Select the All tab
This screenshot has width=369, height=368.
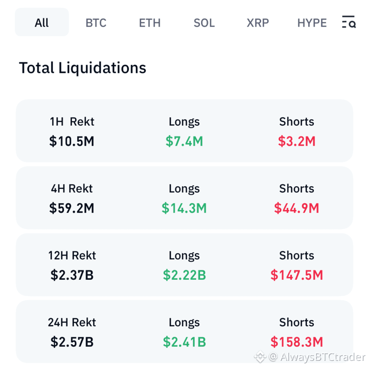(42, 22)
